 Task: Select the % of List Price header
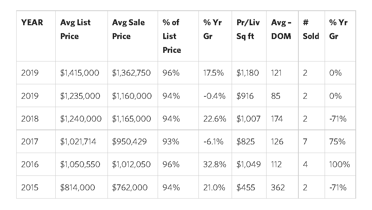coord(171,36)
